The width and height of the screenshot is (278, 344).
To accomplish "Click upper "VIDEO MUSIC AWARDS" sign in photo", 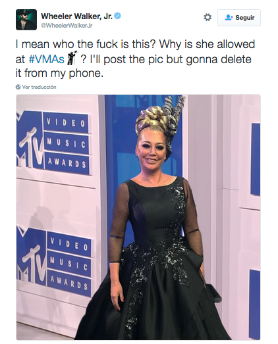I will click(x=67, y=144).
